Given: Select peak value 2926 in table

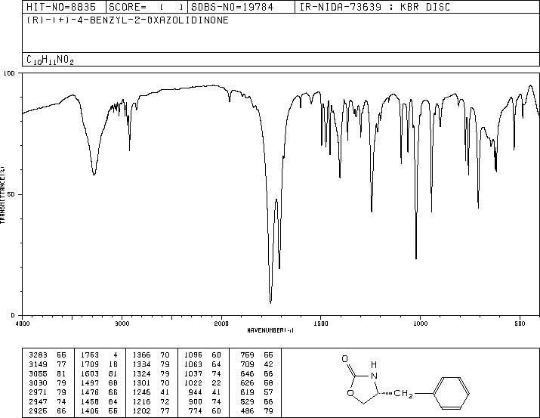Looking at the screenshot, I should [38, 410].
